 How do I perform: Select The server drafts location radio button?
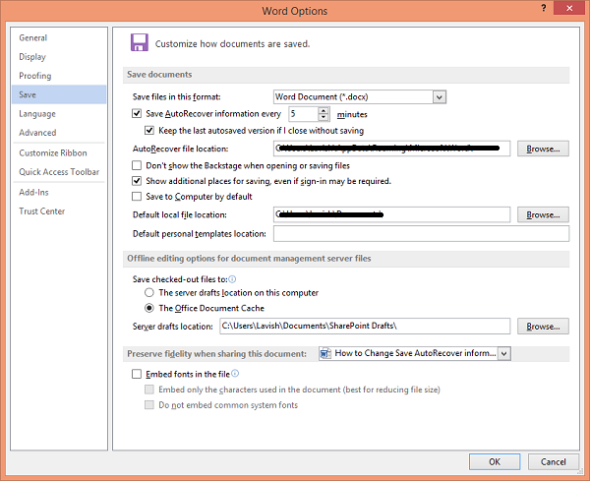point(149,292)
